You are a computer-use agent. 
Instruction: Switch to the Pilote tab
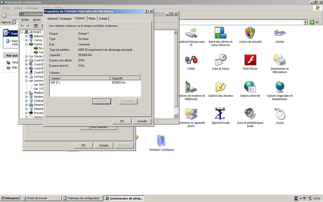[x=92, y=19]
